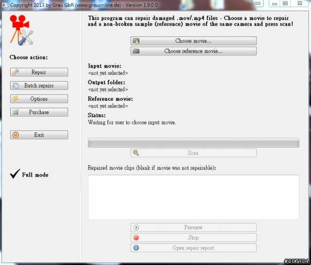
Task: Click the Purchase button
Action: (x=39, y=112)
